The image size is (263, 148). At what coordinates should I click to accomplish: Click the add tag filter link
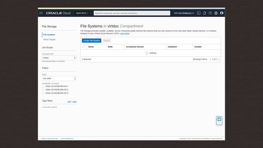click(69, 102)
